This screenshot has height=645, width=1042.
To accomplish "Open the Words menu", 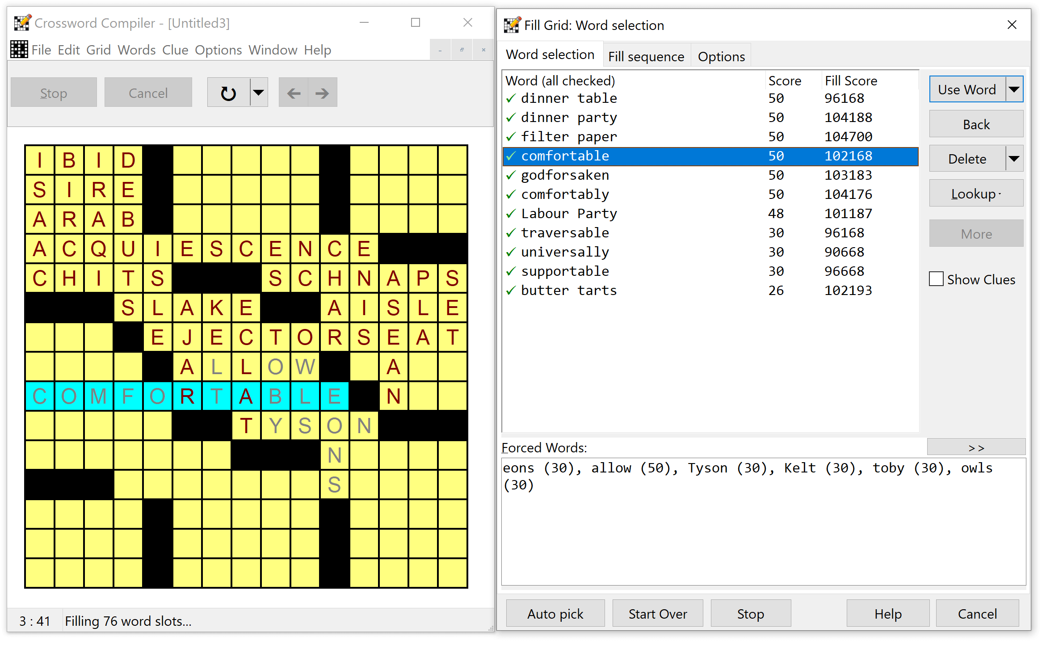I will (136, 50).
